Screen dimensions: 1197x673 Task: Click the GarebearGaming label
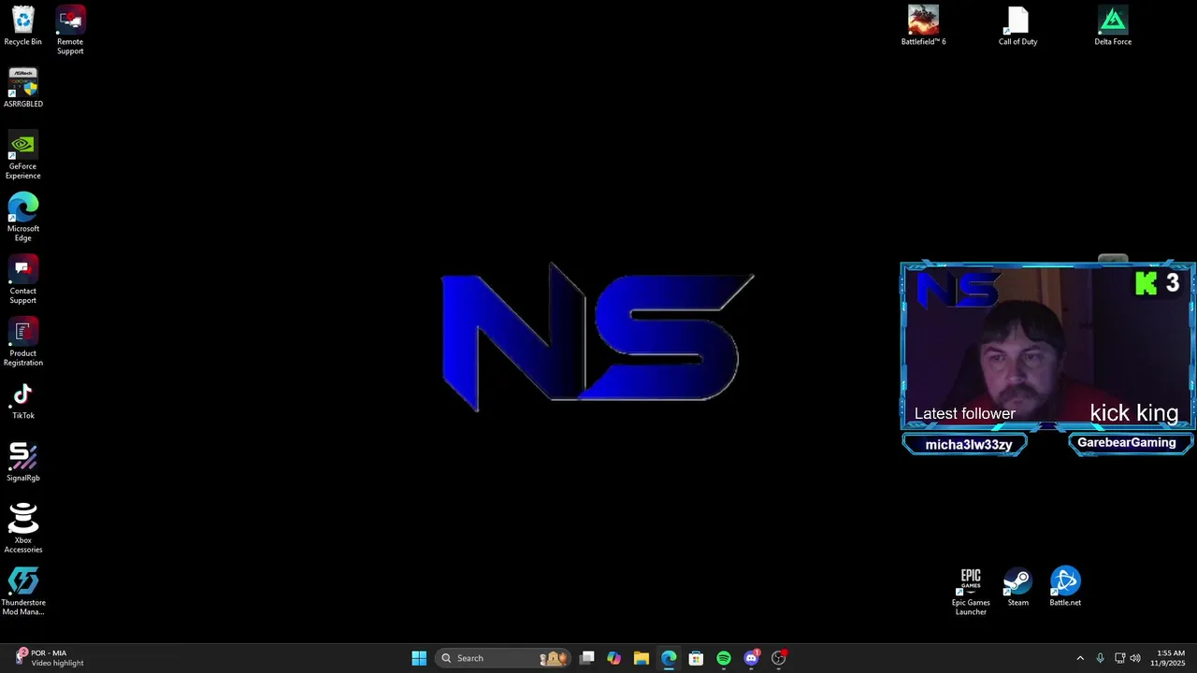(1127, 443)
